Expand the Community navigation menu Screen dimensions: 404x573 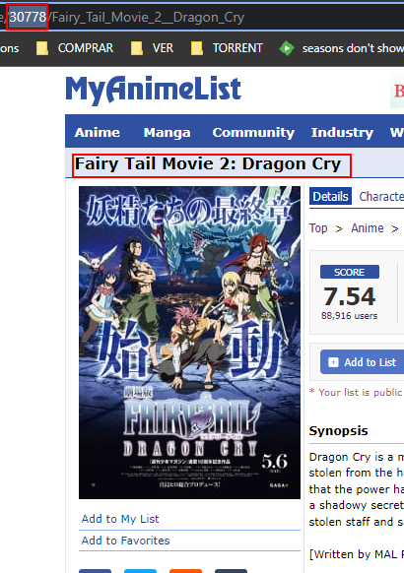tap(253, 132)
